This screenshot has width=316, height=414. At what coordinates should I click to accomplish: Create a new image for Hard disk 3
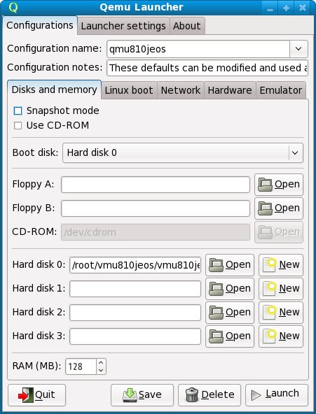(281, 336)
